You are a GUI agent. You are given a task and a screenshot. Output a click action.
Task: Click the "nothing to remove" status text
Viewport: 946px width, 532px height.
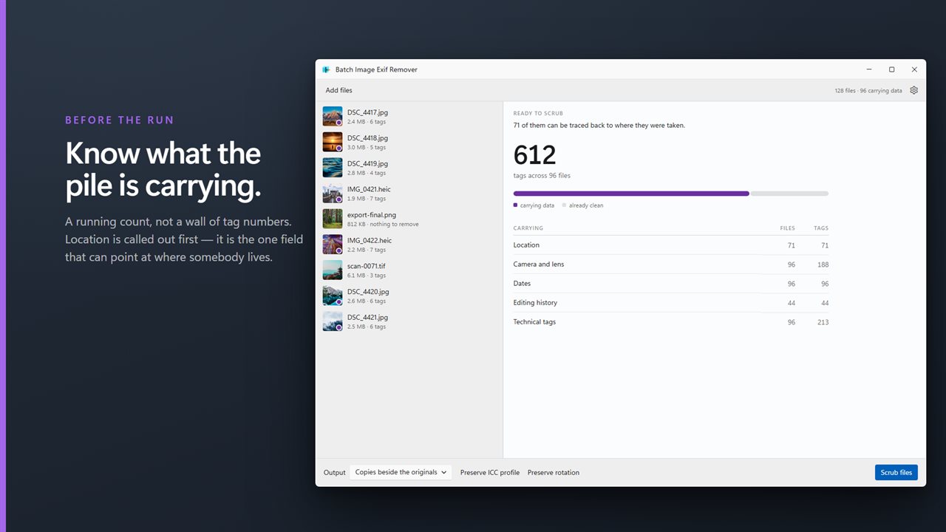point(394,224)
